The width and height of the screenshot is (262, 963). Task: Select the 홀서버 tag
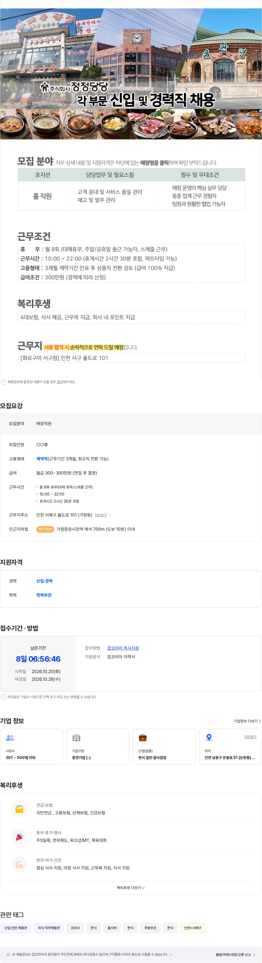112,928
